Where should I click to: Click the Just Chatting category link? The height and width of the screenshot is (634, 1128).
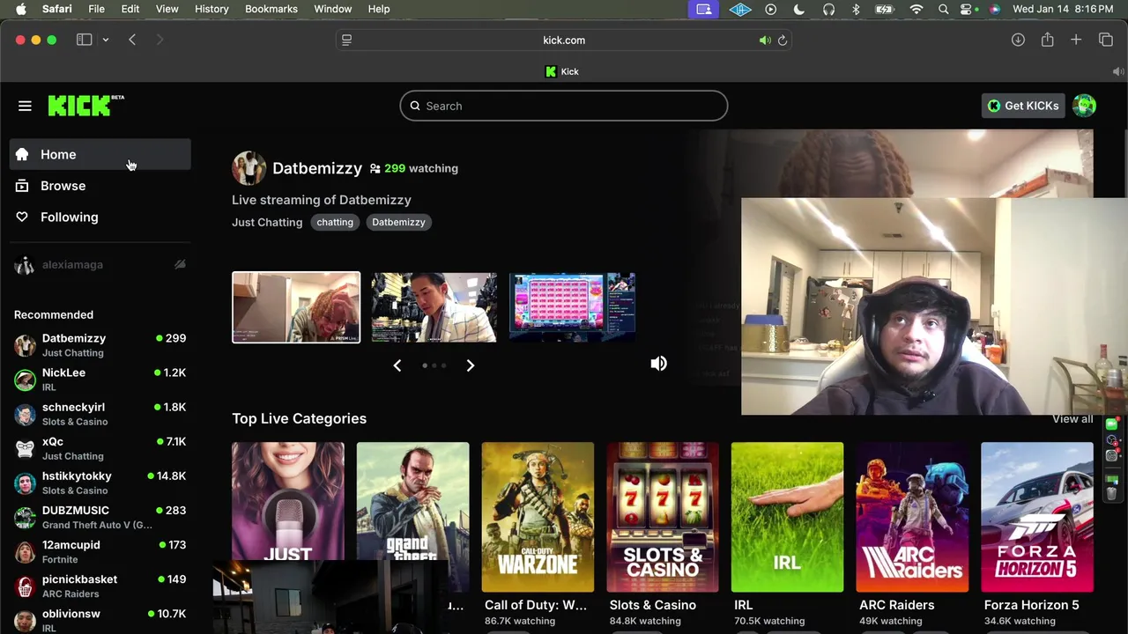tap(267, 222)
